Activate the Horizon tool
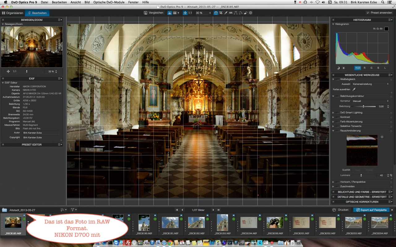This screenshot has height=247, width=396. click(x=231, y=13)
